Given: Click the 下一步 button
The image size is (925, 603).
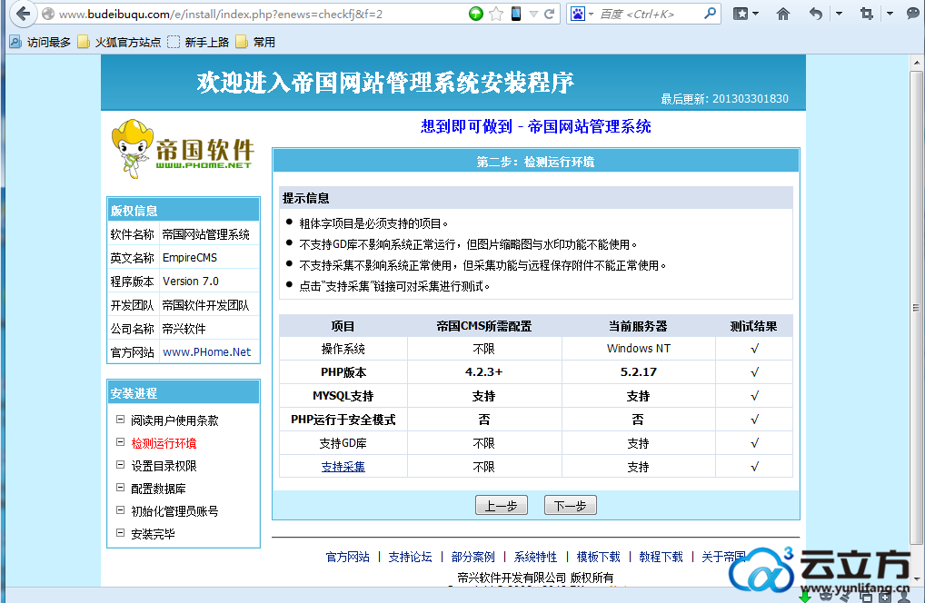Looking at the screenshot, I should [x=571, y=505].
